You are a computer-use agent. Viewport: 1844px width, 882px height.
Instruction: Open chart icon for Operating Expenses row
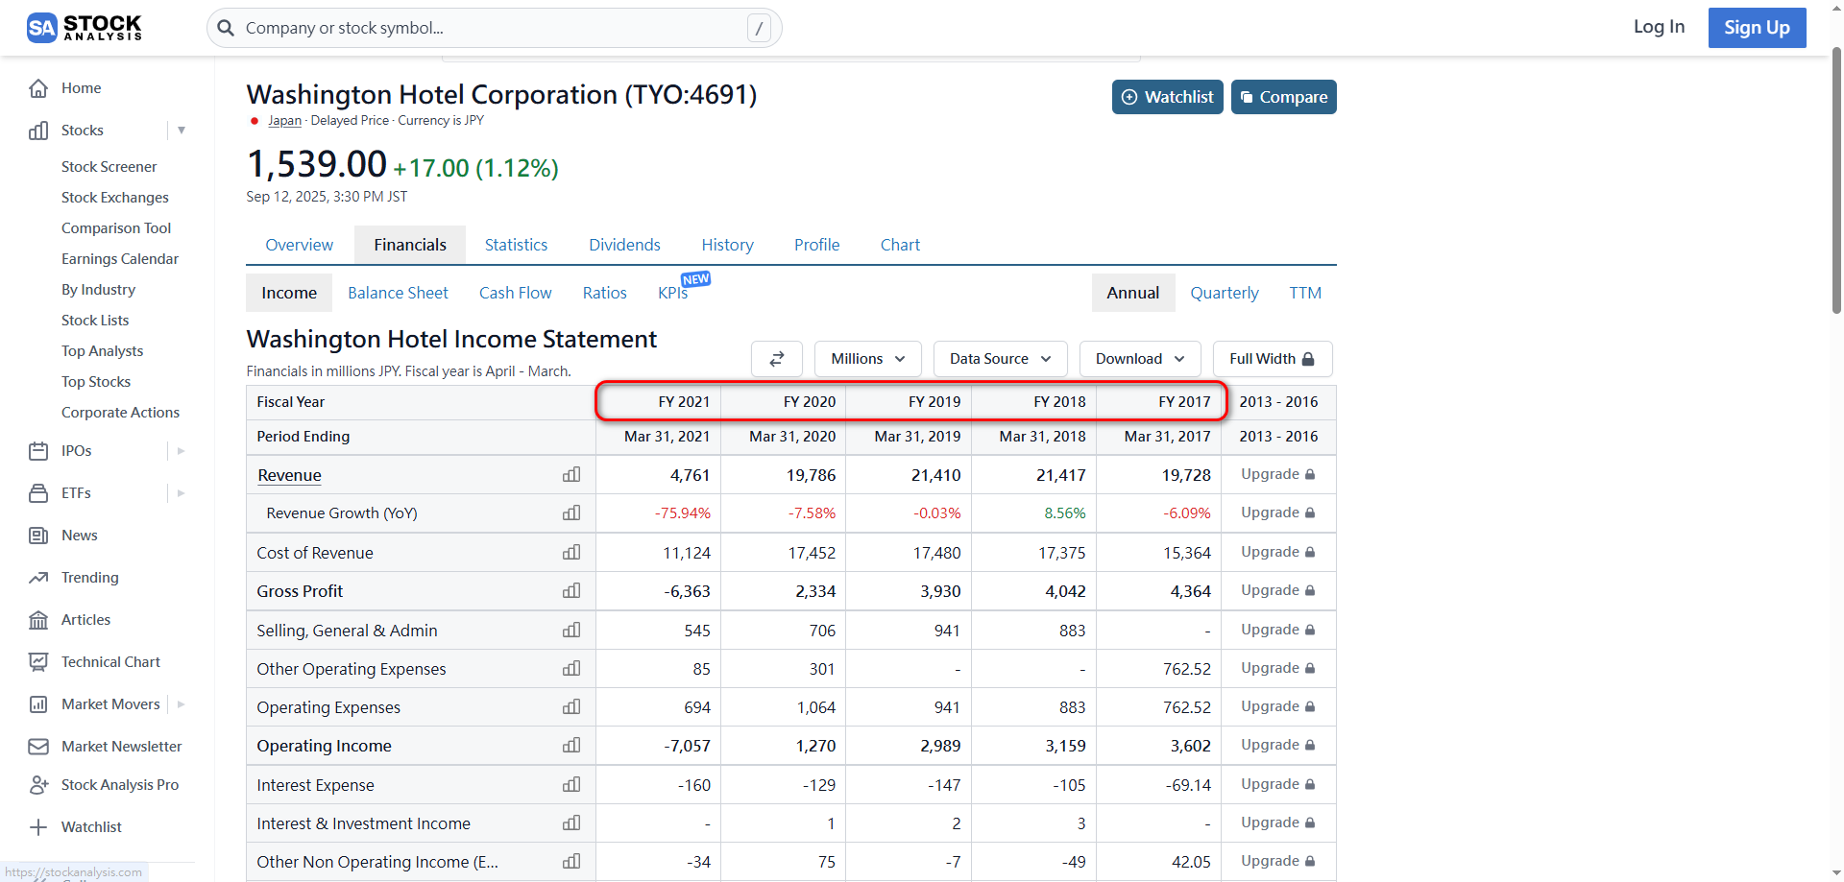pyautogui.click(x=571, y=706)
